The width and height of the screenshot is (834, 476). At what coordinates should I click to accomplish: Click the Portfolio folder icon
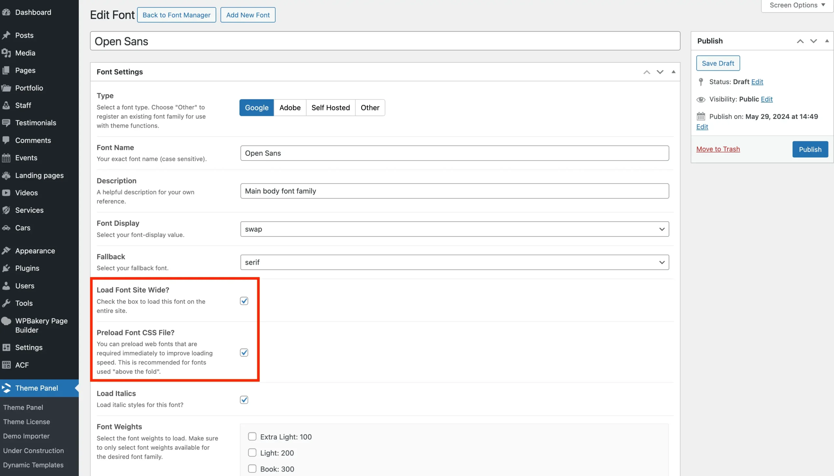tap(6, 88)
